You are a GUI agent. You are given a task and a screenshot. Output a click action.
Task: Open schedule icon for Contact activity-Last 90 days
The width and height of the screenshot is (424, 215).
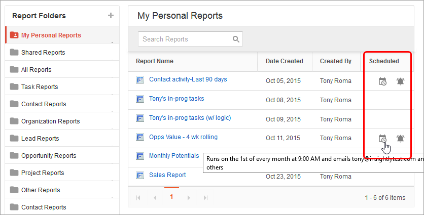click(382, 81)
